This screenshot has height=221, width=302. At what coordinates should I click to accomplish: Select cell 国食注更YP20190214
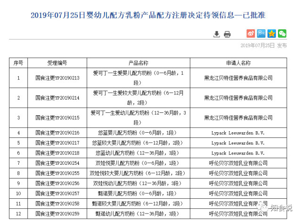[x=57, y=98]
